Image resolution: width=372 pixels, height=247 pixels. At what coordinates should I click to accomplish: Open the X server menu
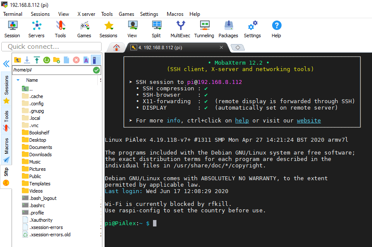pos(87,14)
